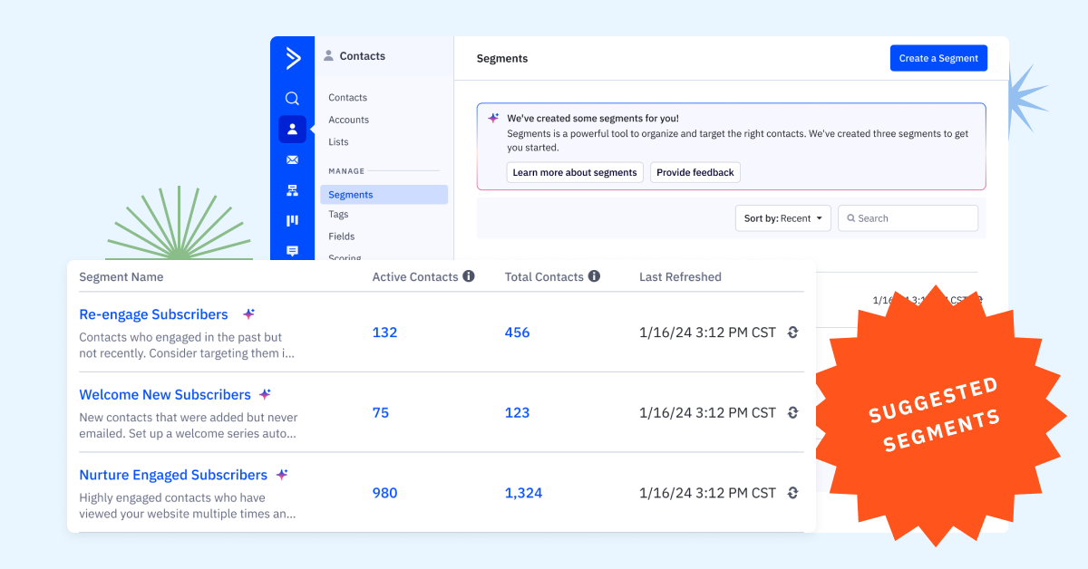
Task: Click the Active Contacts info icon
Action: pyautogui.click(x=469, y=276)
